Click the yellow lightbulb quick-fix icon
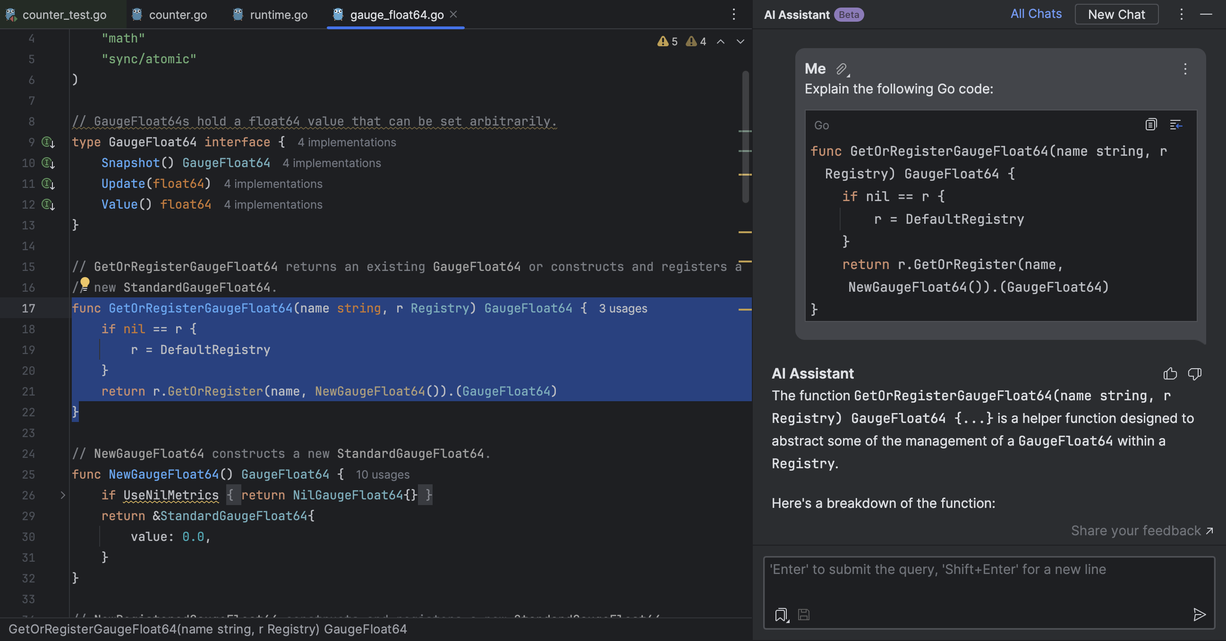 tap(85, 283)
